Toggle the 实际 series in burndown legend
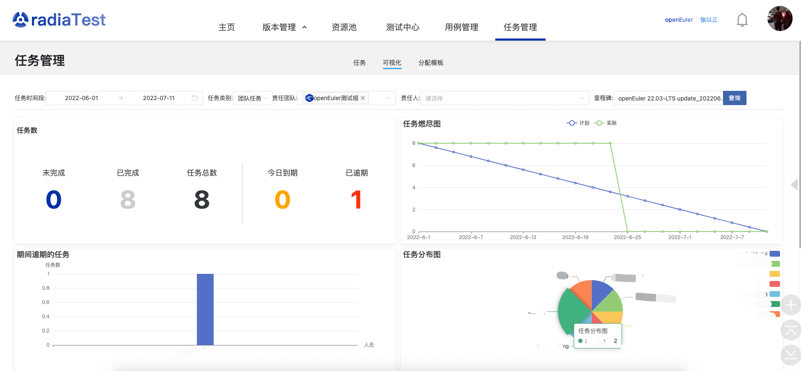Screen dimensions: 801x371 pos(606,123)
